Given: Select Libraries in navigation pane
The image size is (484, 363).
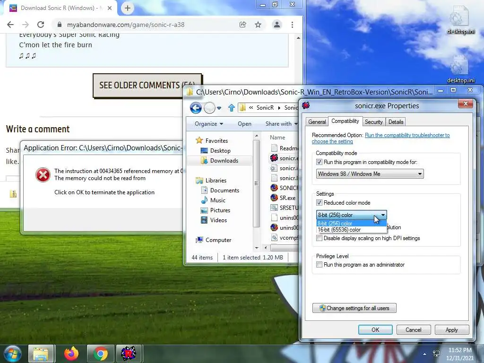Looking at the screenshot, I should (216, 180).
